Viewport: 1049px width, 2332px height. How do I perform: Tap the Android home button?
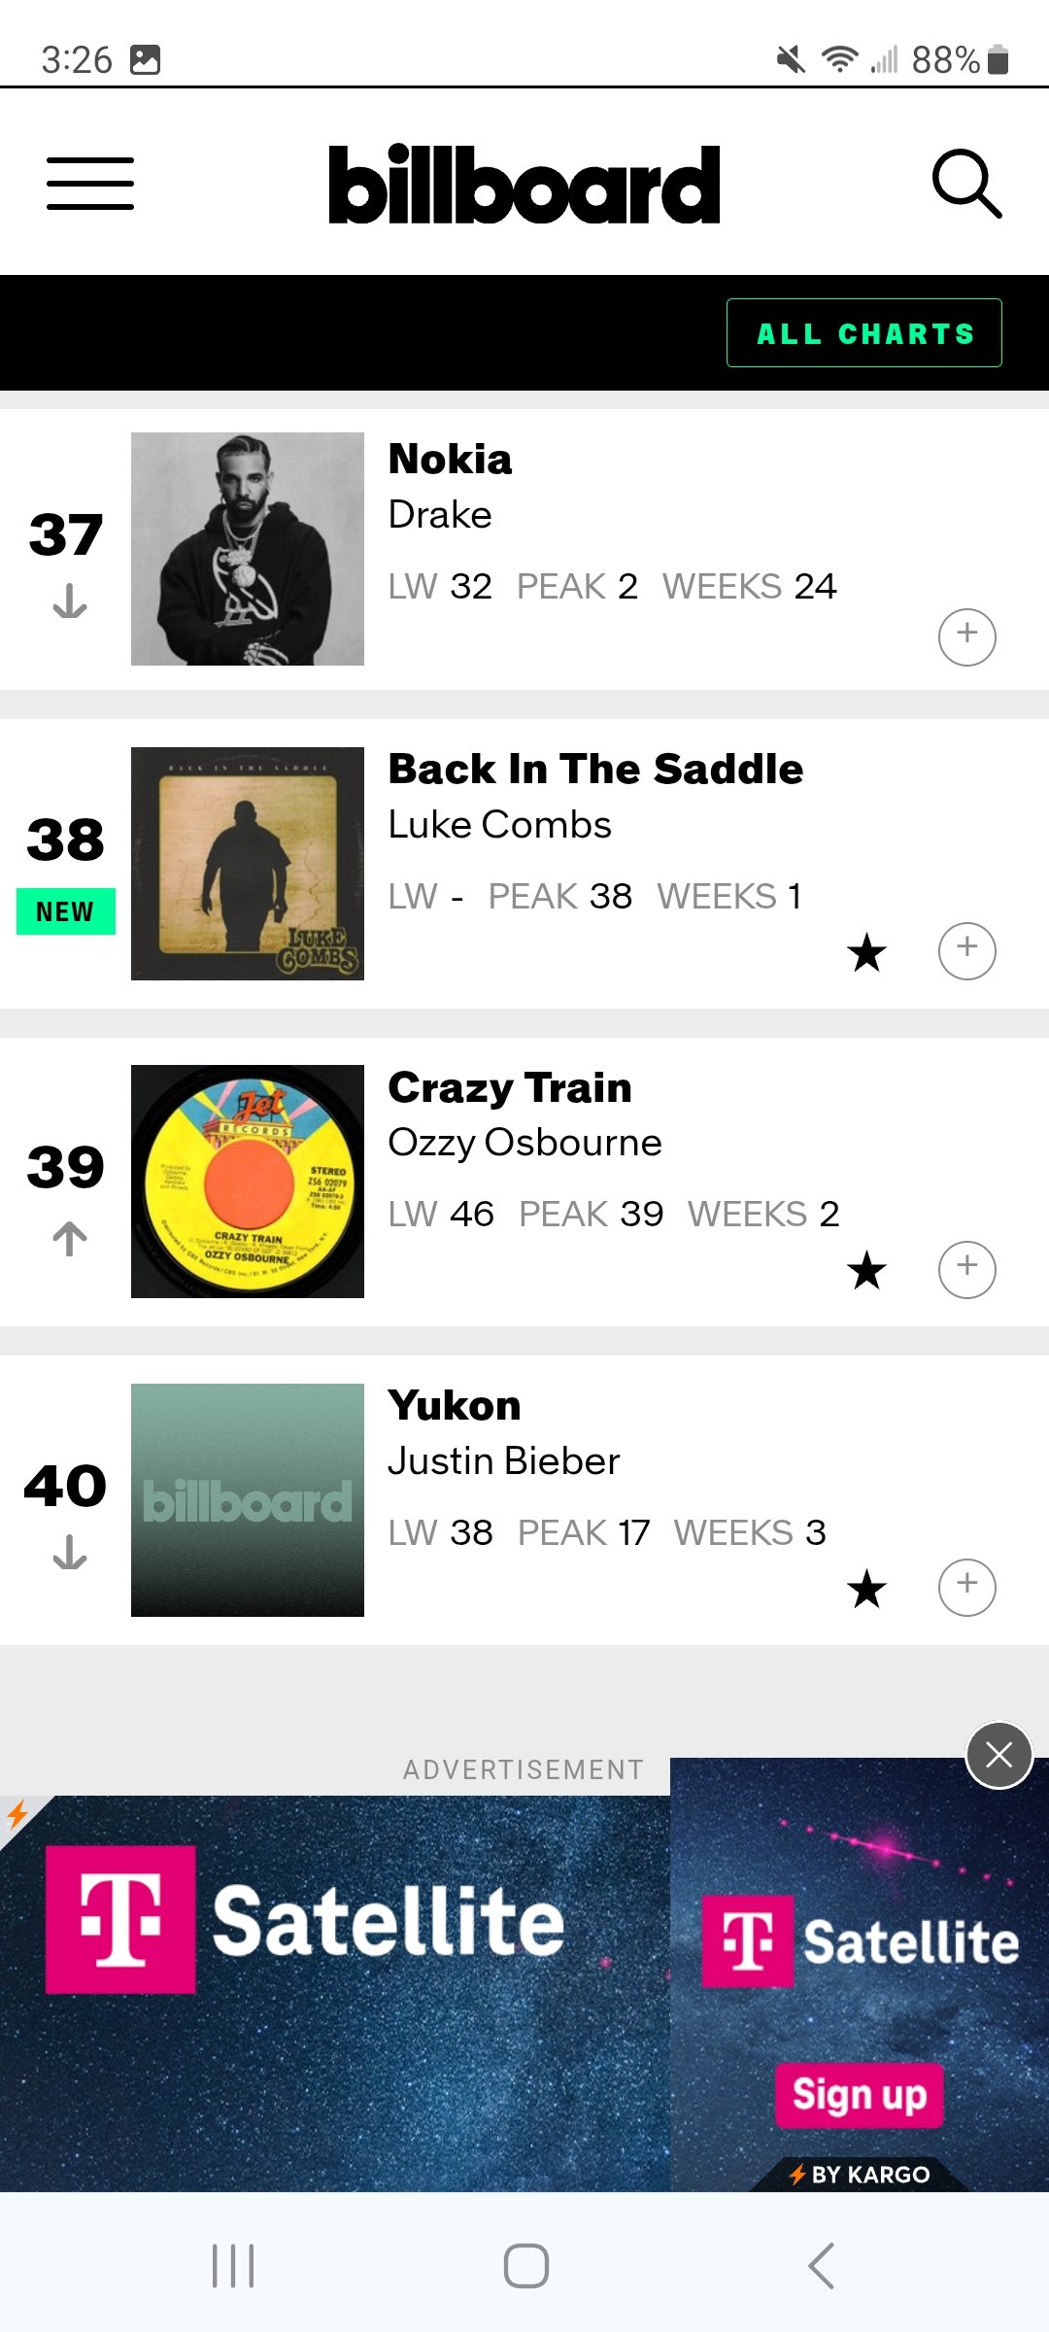pyautogui.click(x=525, y=2266)
